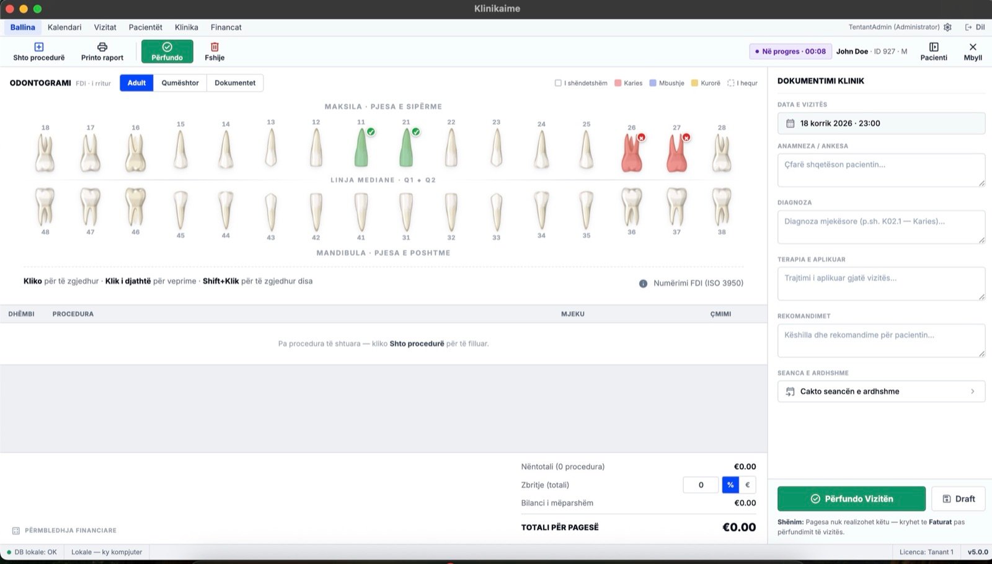Click the Fshije trash icon
Image resolution: width=992 pixels, height=564 pixels.
click(215, 47)
